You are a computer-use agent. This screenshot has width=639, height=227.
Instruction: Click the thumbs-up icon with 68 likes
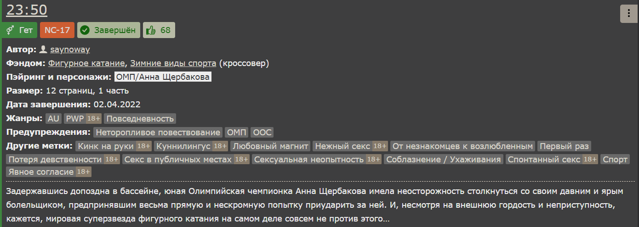tap(151, 30)
